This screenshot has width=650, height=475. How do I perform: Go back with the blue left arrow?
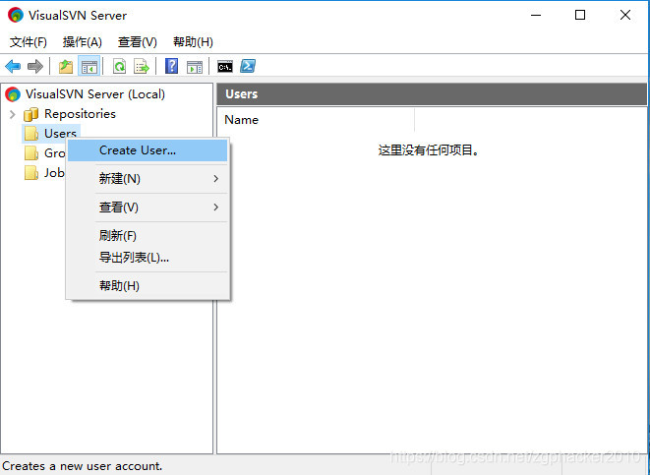pyautogui.click(x=13, y=66)
